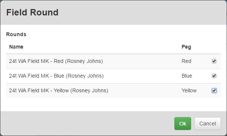The image size is (227, 136).
Task: Uncheck the Red peg round checkbox
Action: [214, 61]
